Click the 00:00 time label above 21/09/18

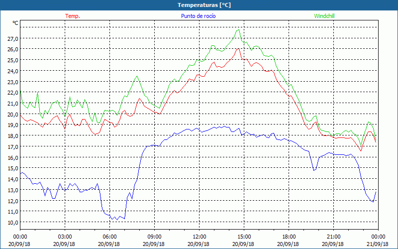[378, 237]
